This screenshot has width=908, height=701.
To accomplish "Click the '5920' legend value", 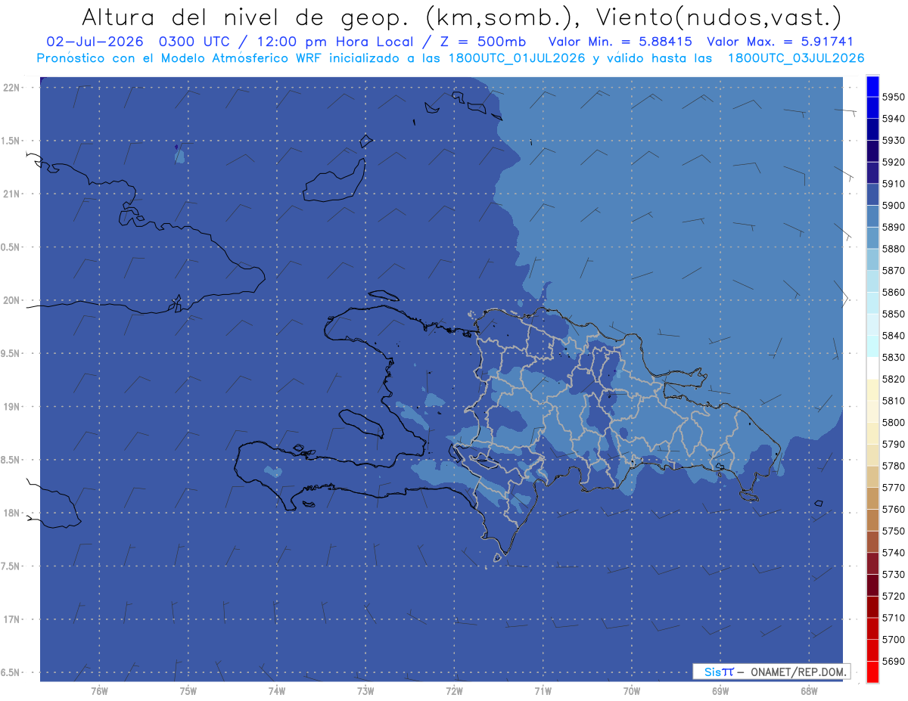I will pos(893,162).
